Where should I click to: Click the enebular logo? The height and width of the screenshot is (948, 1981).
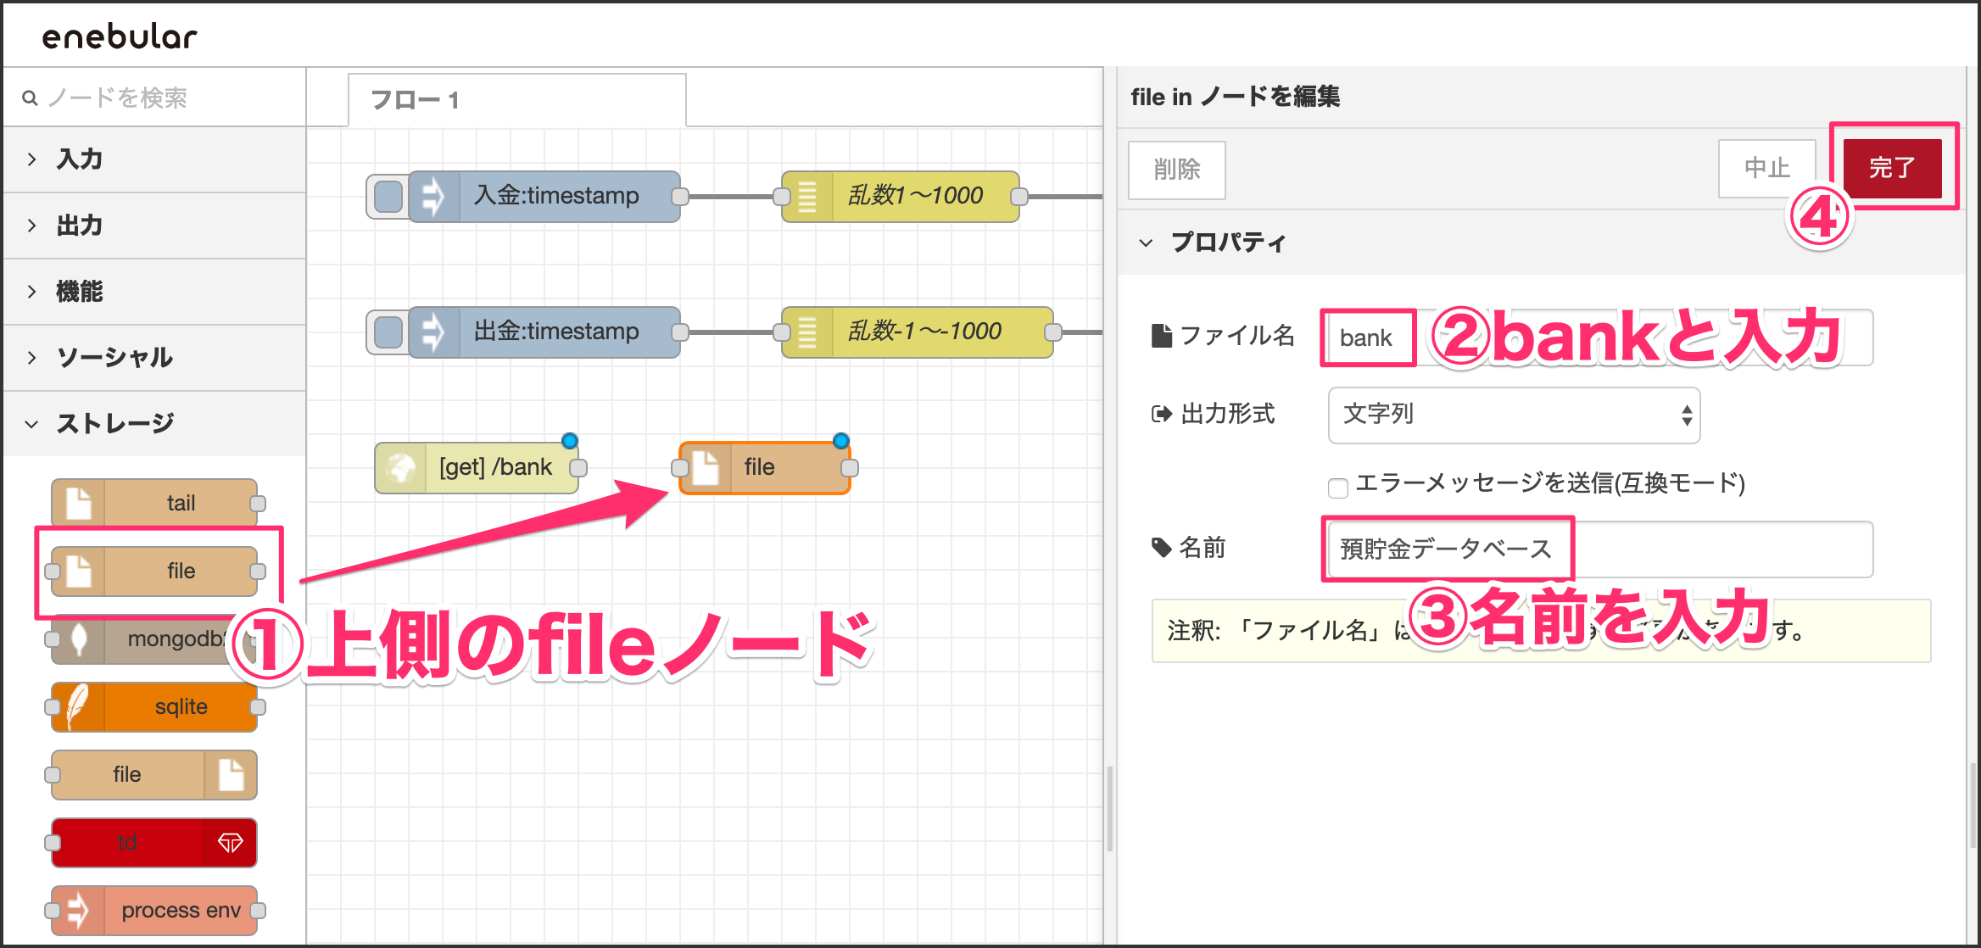120,36
